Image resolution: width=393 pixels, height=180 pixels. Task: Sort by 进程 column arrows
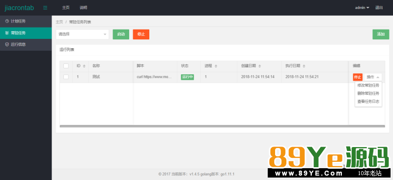click(x=216, y=66)
